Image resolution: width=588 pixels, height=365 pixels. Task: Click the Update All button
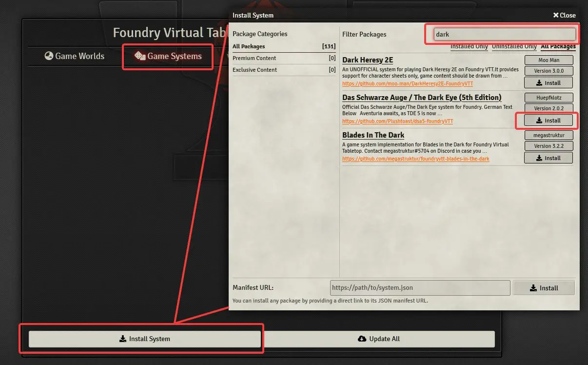pos(378,339)
